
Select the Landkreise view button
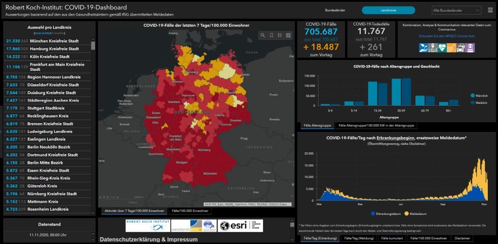[388, 10]
